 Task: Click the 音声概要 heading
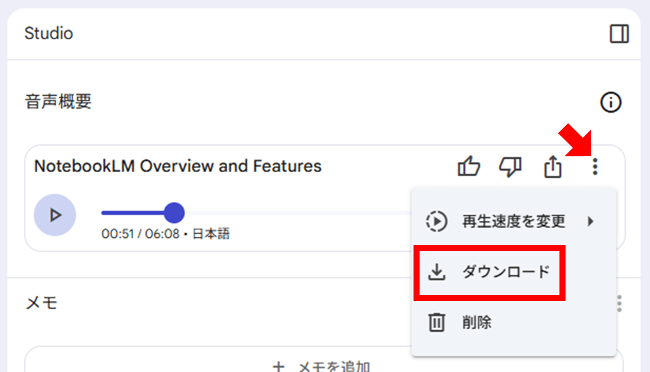pos(58,101)
